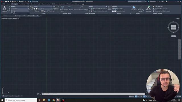The height and width of the screenshot is (102, 182).
Task: Open the AutoCAD application menu logo
Action: pyautogui.click(x=2, y=1)
